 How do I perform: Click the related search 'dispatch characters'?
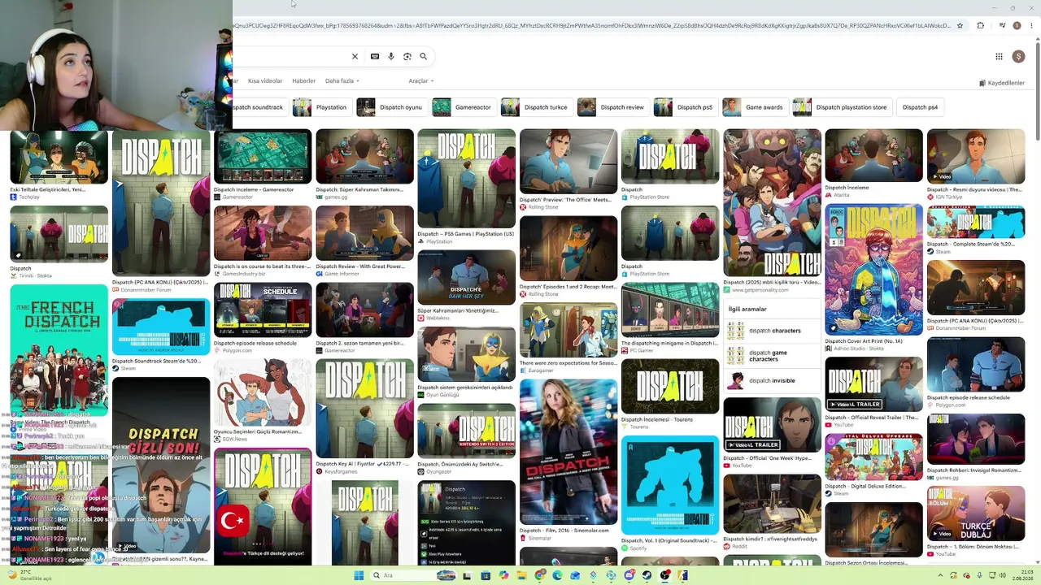click(x=771, y=331)
